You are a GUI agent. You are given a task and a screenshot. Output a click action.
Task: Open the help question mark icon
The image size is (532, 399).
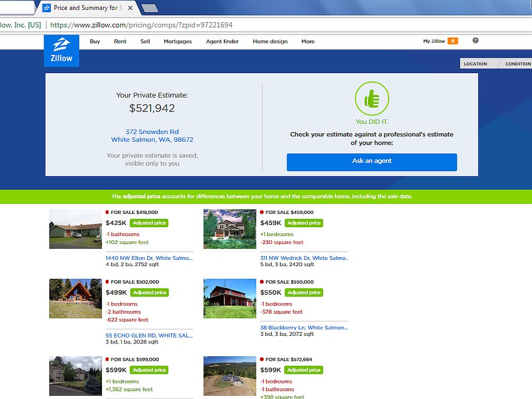click(475, 40)
